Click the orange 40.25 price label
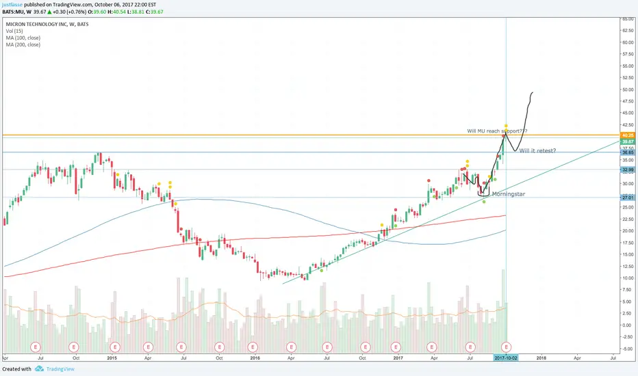The width and height of the screenshot is (638, 376). pos(628,135)
